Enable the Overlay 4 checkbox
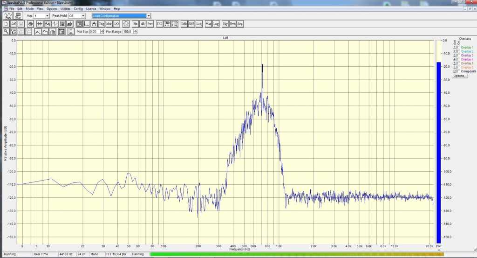This screenshot has height=258, width=477. pyautogui.click(x=459, y=59)
